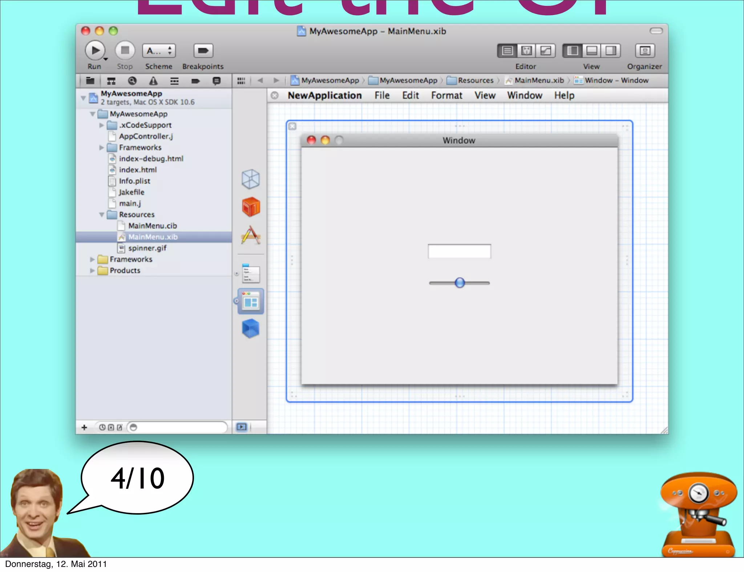Viewport: 744px width, 572px height.
Task: Collapse the MyAwesomeApp group folder
Action: point(92,114)
